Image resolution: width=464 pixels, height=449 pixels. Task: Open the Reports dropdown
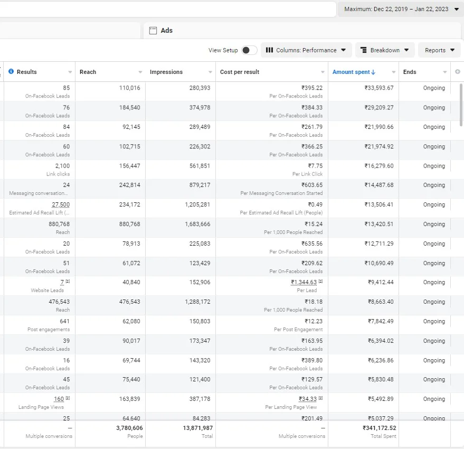click(x=439, y=50)
